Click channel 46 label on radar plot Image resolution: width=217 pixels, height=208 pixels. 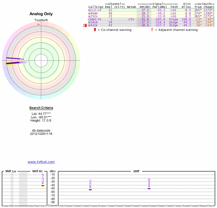click(x=23, y=59)
